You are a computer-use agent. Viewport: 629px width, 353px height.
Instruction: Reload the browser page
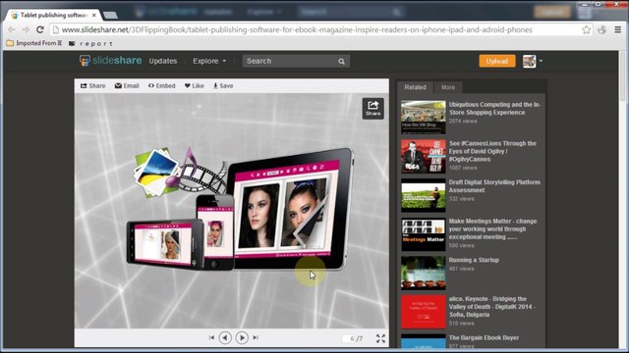pyautogui.click(x=39, y=29)
